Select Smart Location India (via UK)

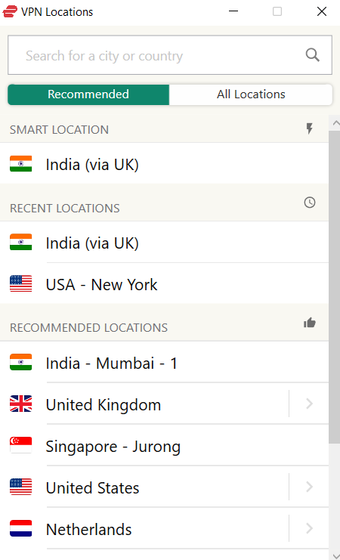(164, 164)
